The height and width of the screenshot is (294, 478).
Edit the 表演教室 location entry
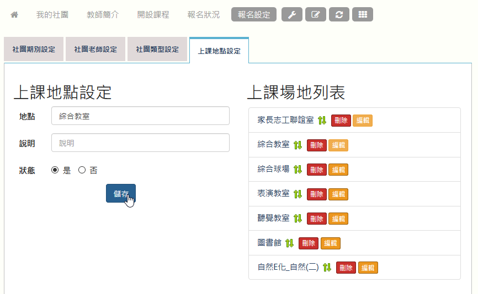[338, 194]
